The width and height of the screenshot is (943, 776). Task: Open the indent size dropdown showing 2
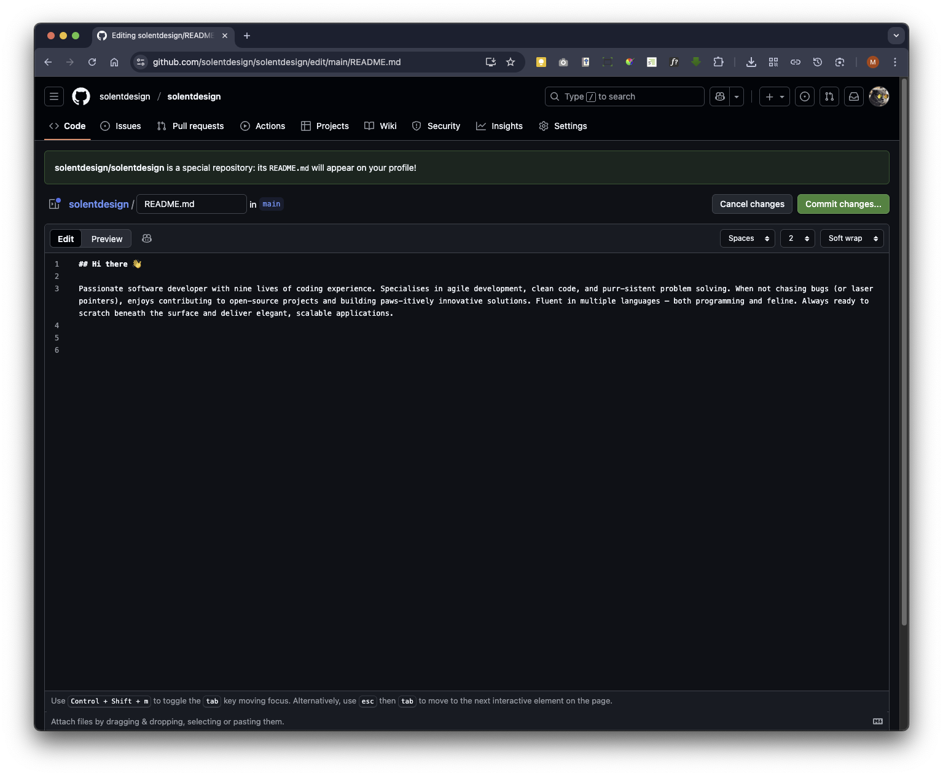click(x=797, y=238)
